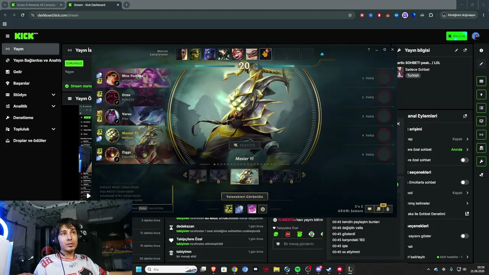Click the League chat input field
The image size is (489, 275).
point(153,208)
